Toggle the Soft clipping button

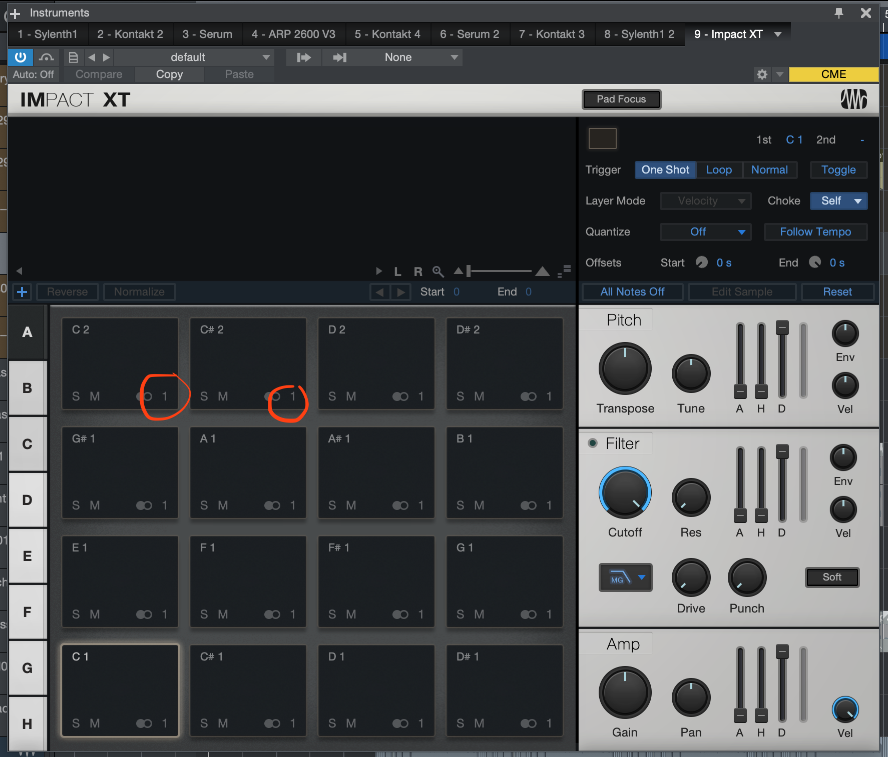(x=832, y=577)
